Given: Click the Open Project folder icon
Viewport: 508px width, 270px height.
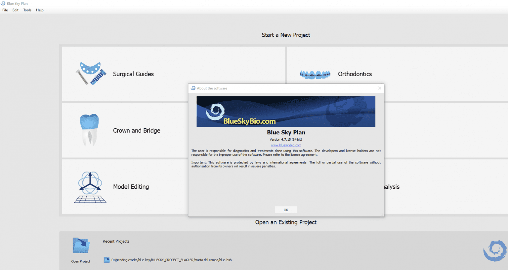Looking at the screenshot, I should [80, 245].
